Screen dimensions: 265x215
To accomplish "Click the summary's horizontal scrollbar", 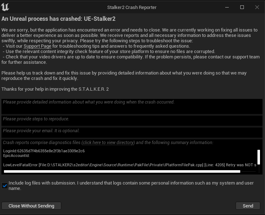I will tap(122, 172).
